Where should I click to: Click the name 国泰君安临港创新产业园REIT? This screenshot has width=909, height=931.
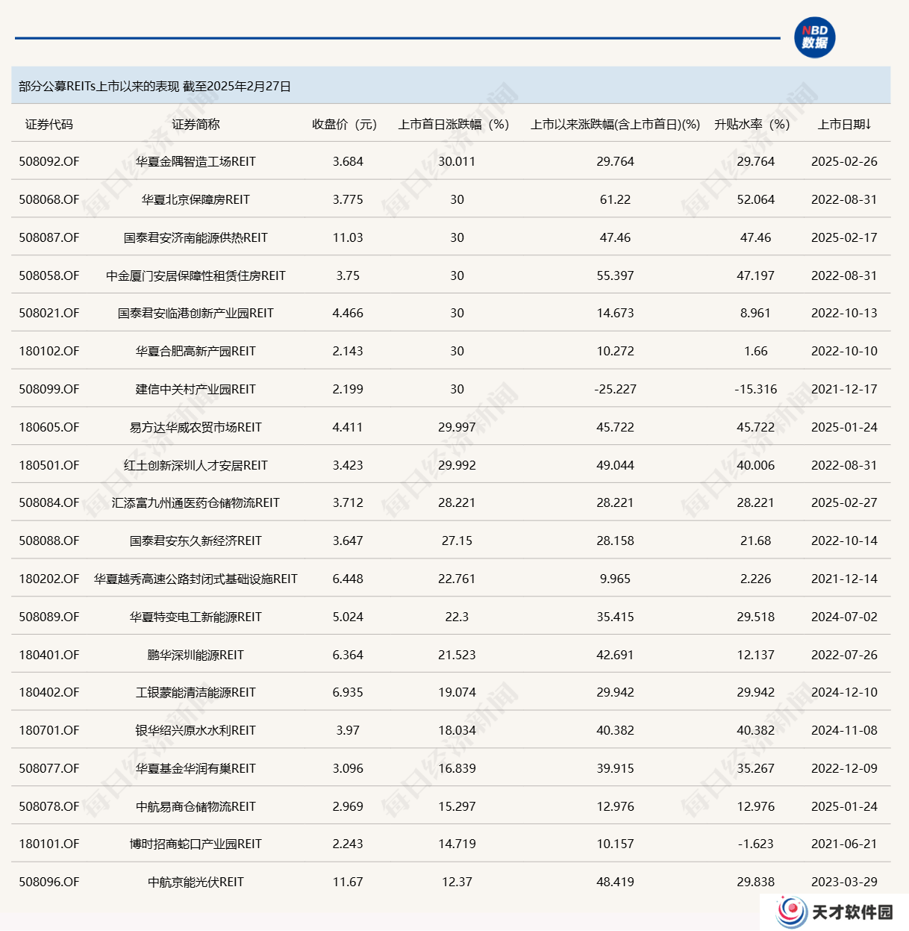[196, 314]
